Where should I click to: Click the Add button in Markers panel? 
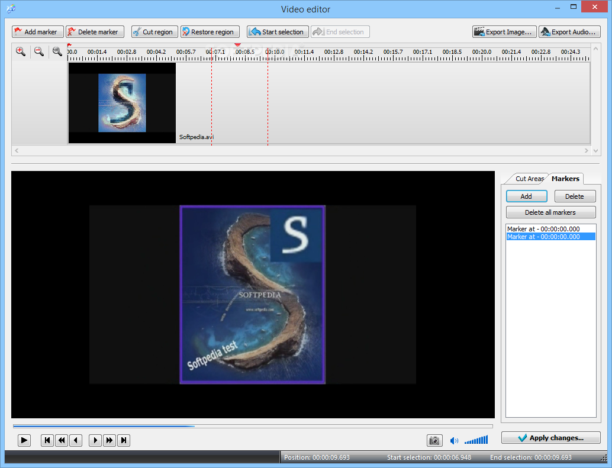coord(527,196)
